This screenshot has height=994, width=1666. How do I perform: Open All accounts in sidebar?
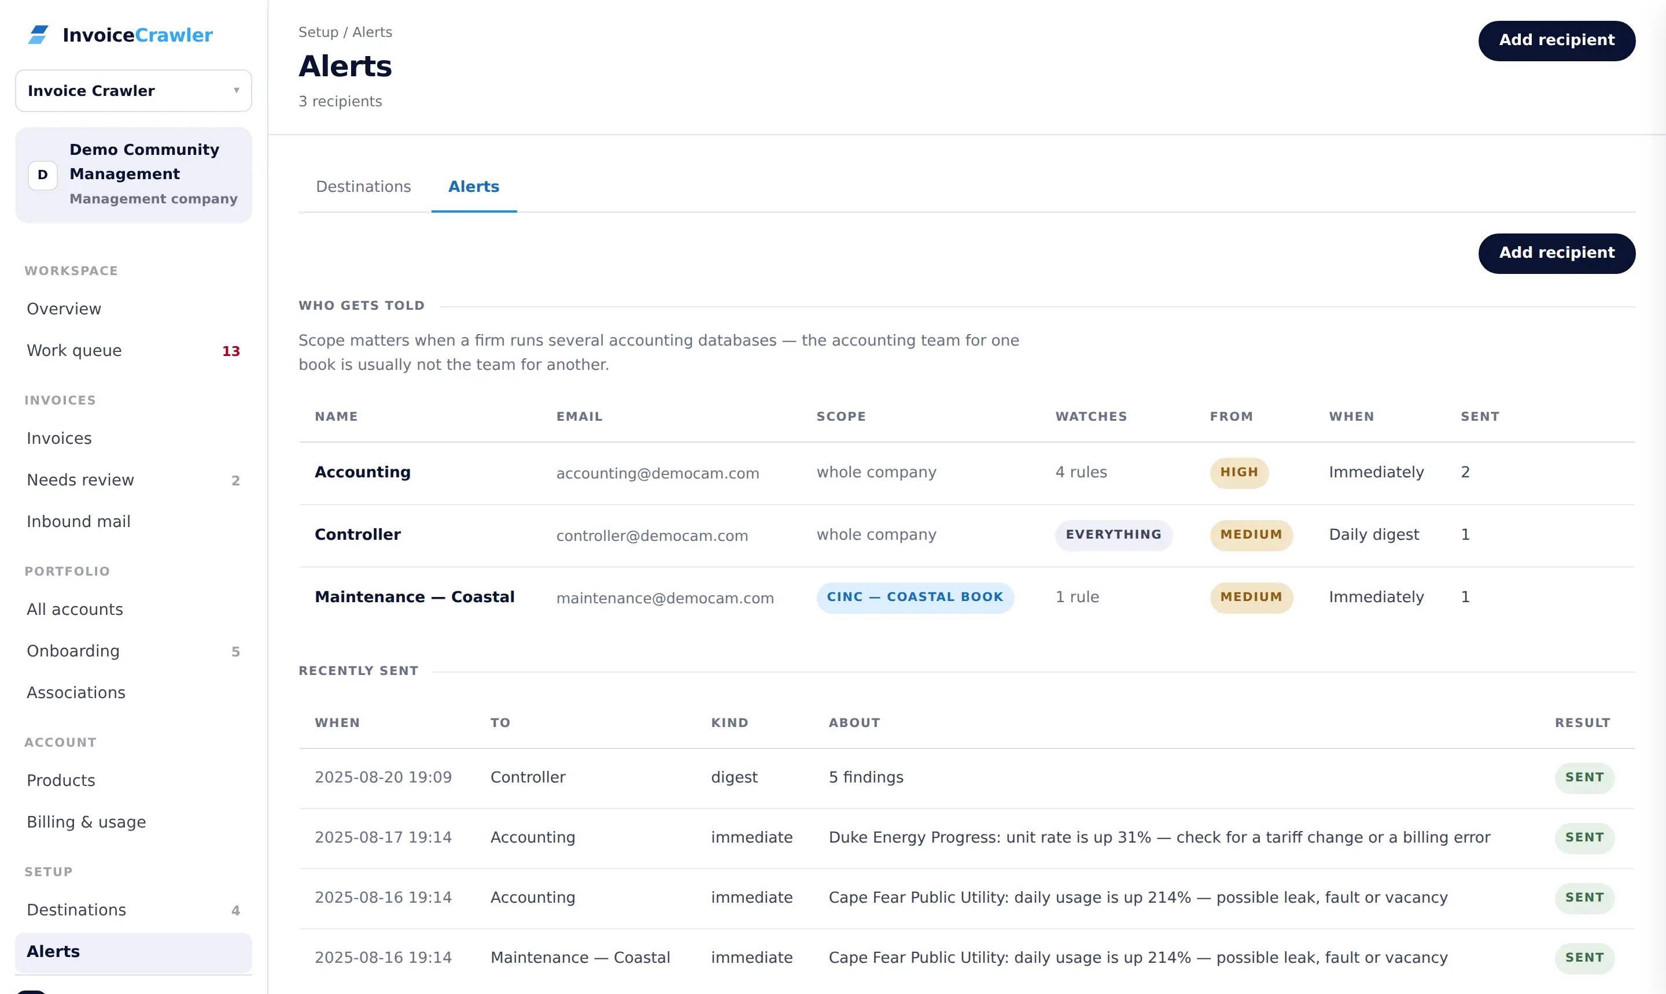[134, 609]
